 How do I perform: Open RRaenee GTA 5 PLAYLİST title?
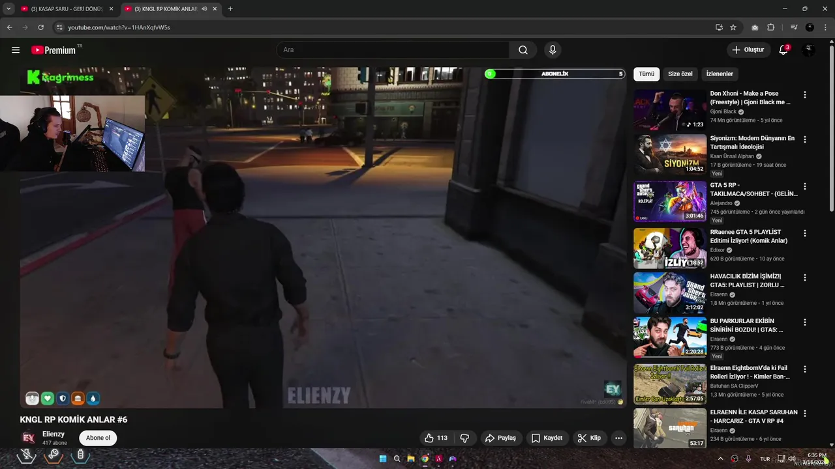(749, 236)
